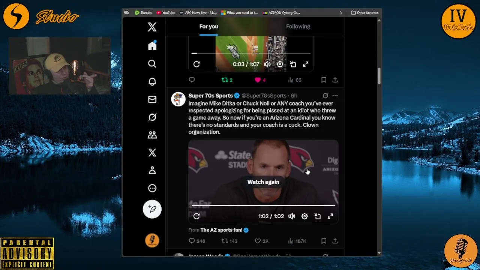Image resolution: width=480 pixels, height=270 pixels.
Task: Open Super 70s Sports display name link
Action: [x=210, y=96]
